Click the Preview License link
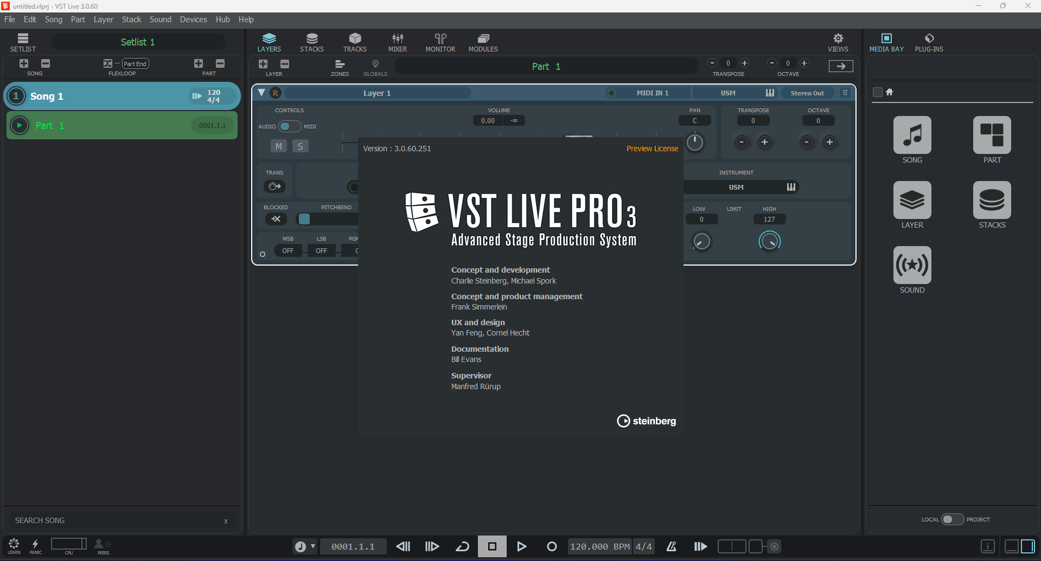 point(652,149)
